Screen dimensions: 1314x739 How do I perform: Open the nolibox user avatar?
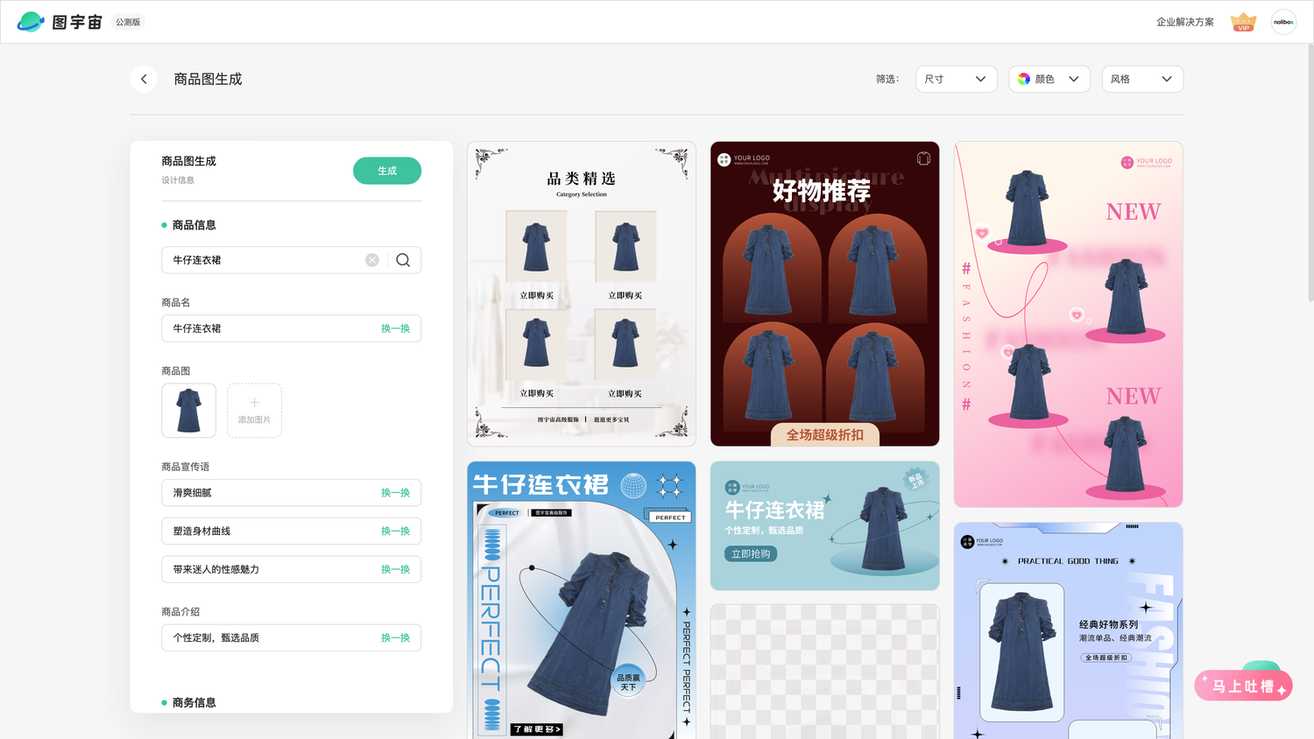click(1283, 22)
